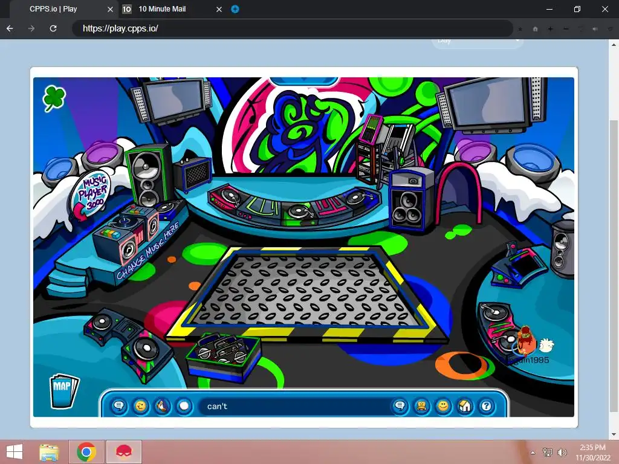
Task: Send the chat message with bubble button
Action: click(400, 406)
